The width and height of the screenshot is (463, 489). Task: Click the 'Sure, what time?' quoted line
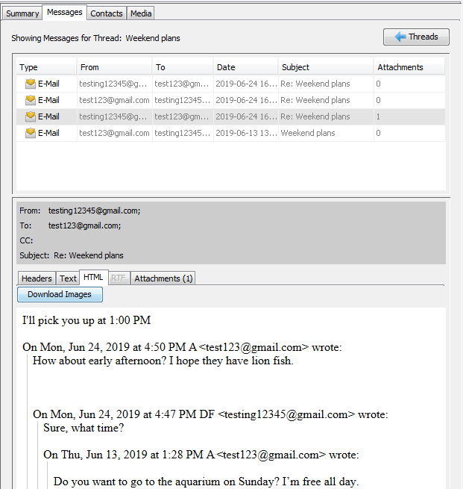tap(84, 428)
